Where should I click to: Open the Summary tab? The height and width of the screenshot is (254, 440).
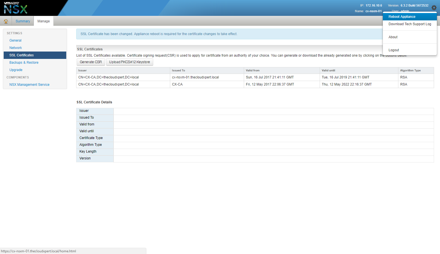coord(23,21)
